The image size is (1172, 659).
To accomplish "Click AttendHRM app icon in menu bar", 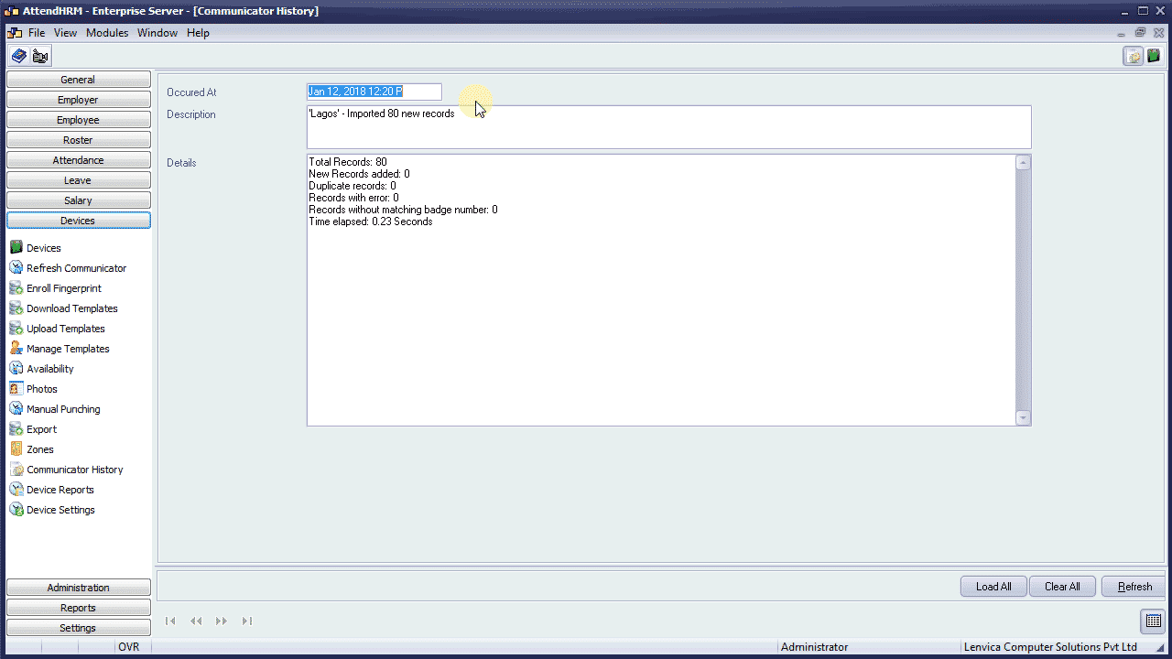I will click(x=15, y=33).
